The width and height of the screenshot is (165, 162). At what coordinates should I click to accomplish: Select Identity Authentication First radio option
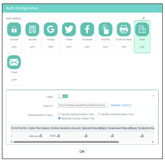point(99,114)
